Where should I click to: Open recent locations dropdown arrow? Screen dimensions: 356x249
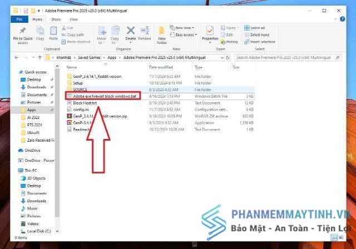pyautogui.click(x=33, y=58)
